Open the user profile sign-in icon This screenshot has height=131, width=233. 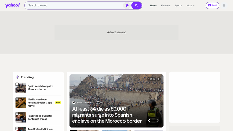(224, 5)
